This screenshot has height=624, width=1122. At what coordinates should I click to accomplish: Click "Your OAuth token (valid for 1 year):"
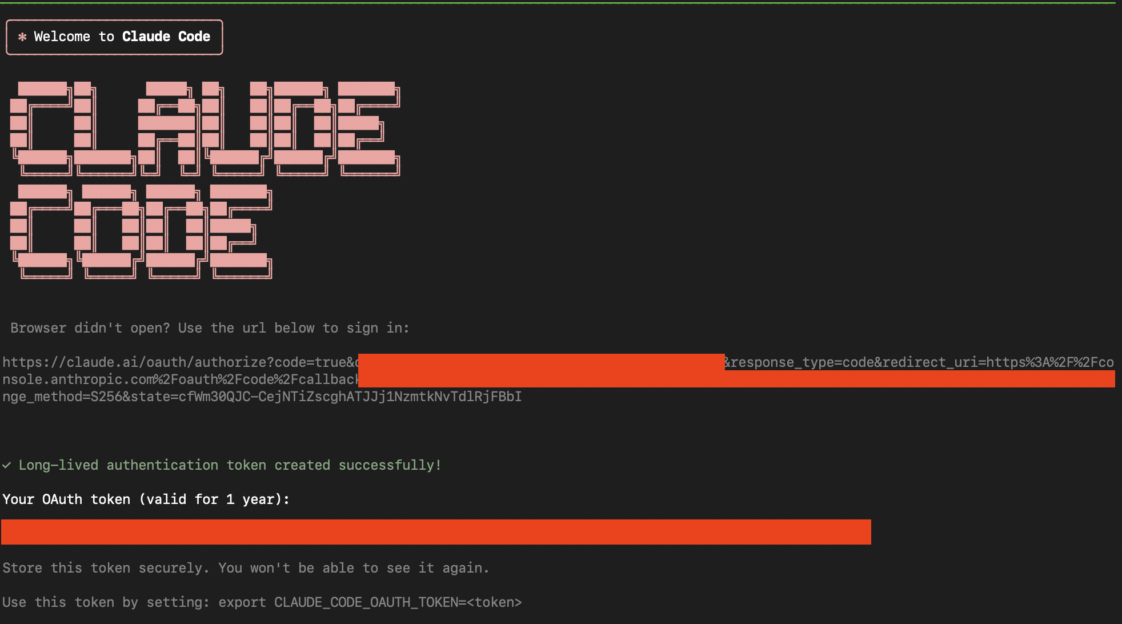pyautogui.click(x=146, y=499)
